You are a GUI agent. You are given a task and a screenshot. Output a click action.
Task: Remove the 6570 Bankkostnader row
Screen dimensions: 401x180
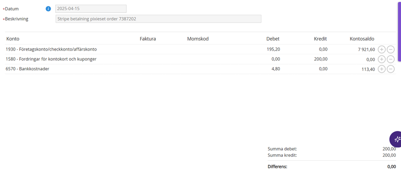click(x=391, y=69)
